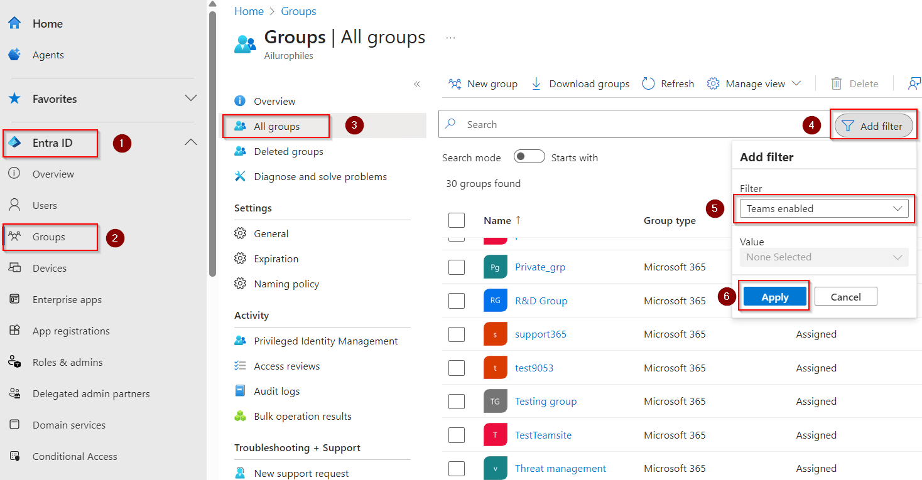The width and height of the screenshot is (922, 480).
Task: Open the Teams enabled filter dropdown
Action: pos(823,208)
